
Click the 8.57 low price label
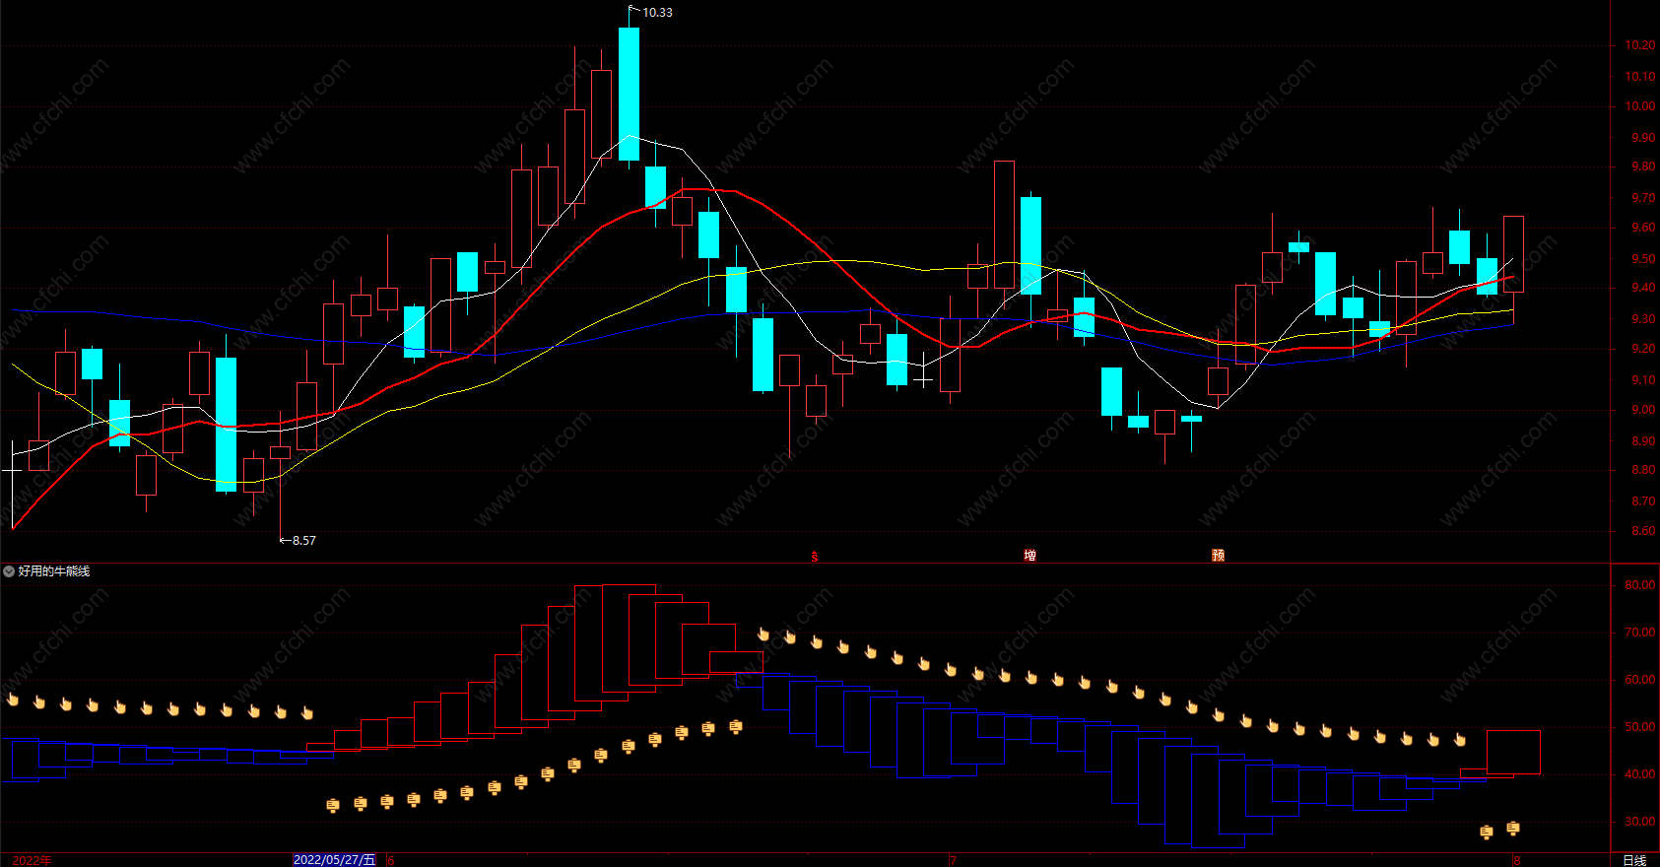click(x=303, y=541)
